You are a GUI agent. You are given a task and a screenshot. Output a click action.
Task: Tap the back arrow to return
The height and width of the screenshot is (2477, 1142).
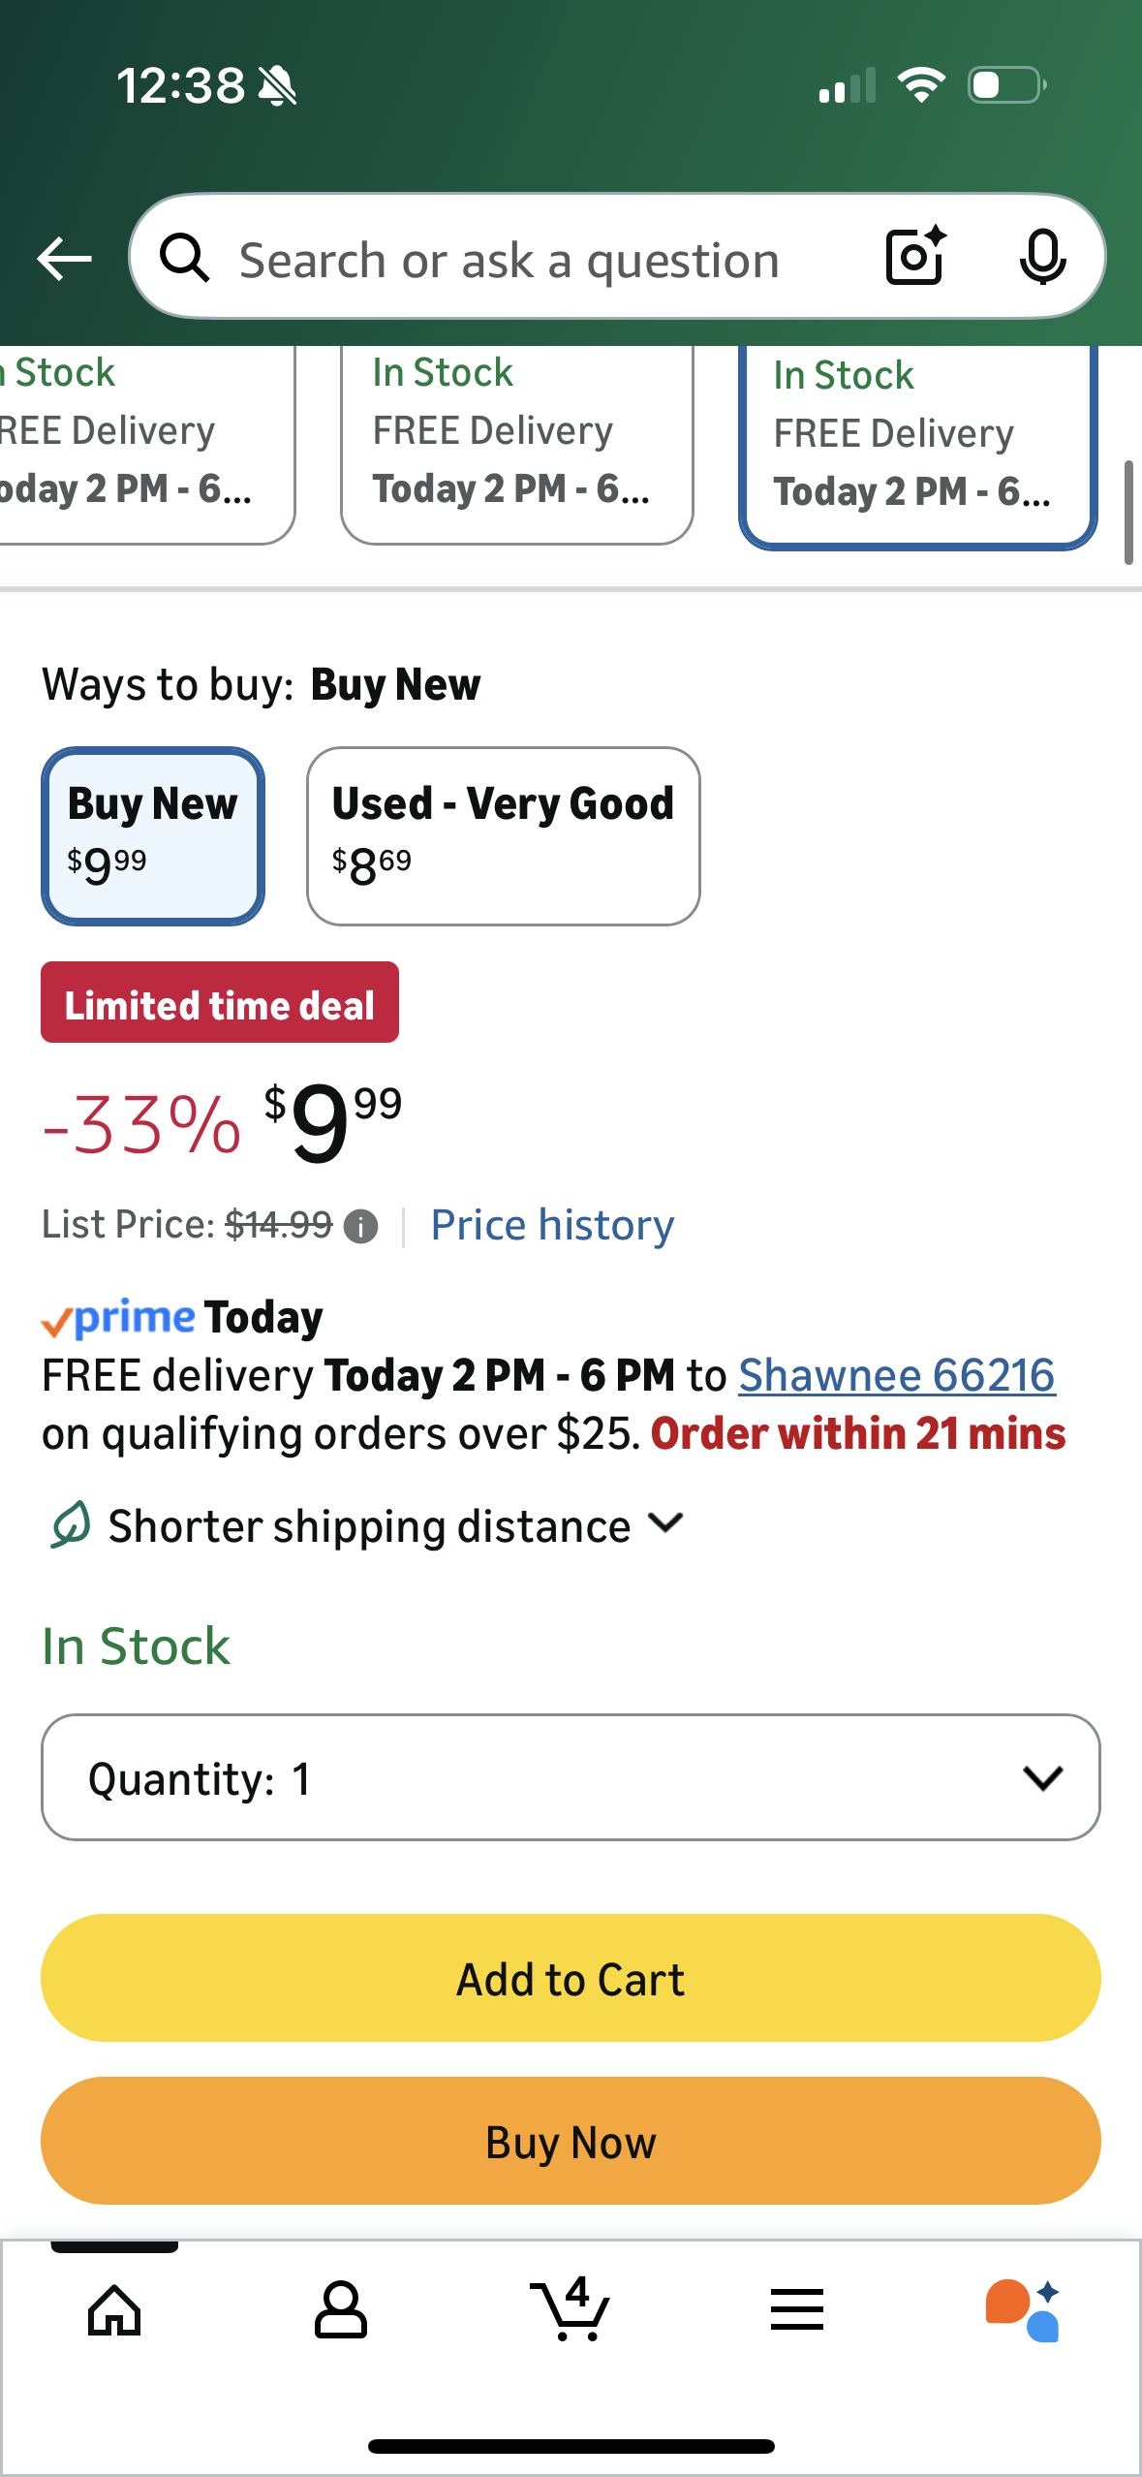tap(63, 257)
